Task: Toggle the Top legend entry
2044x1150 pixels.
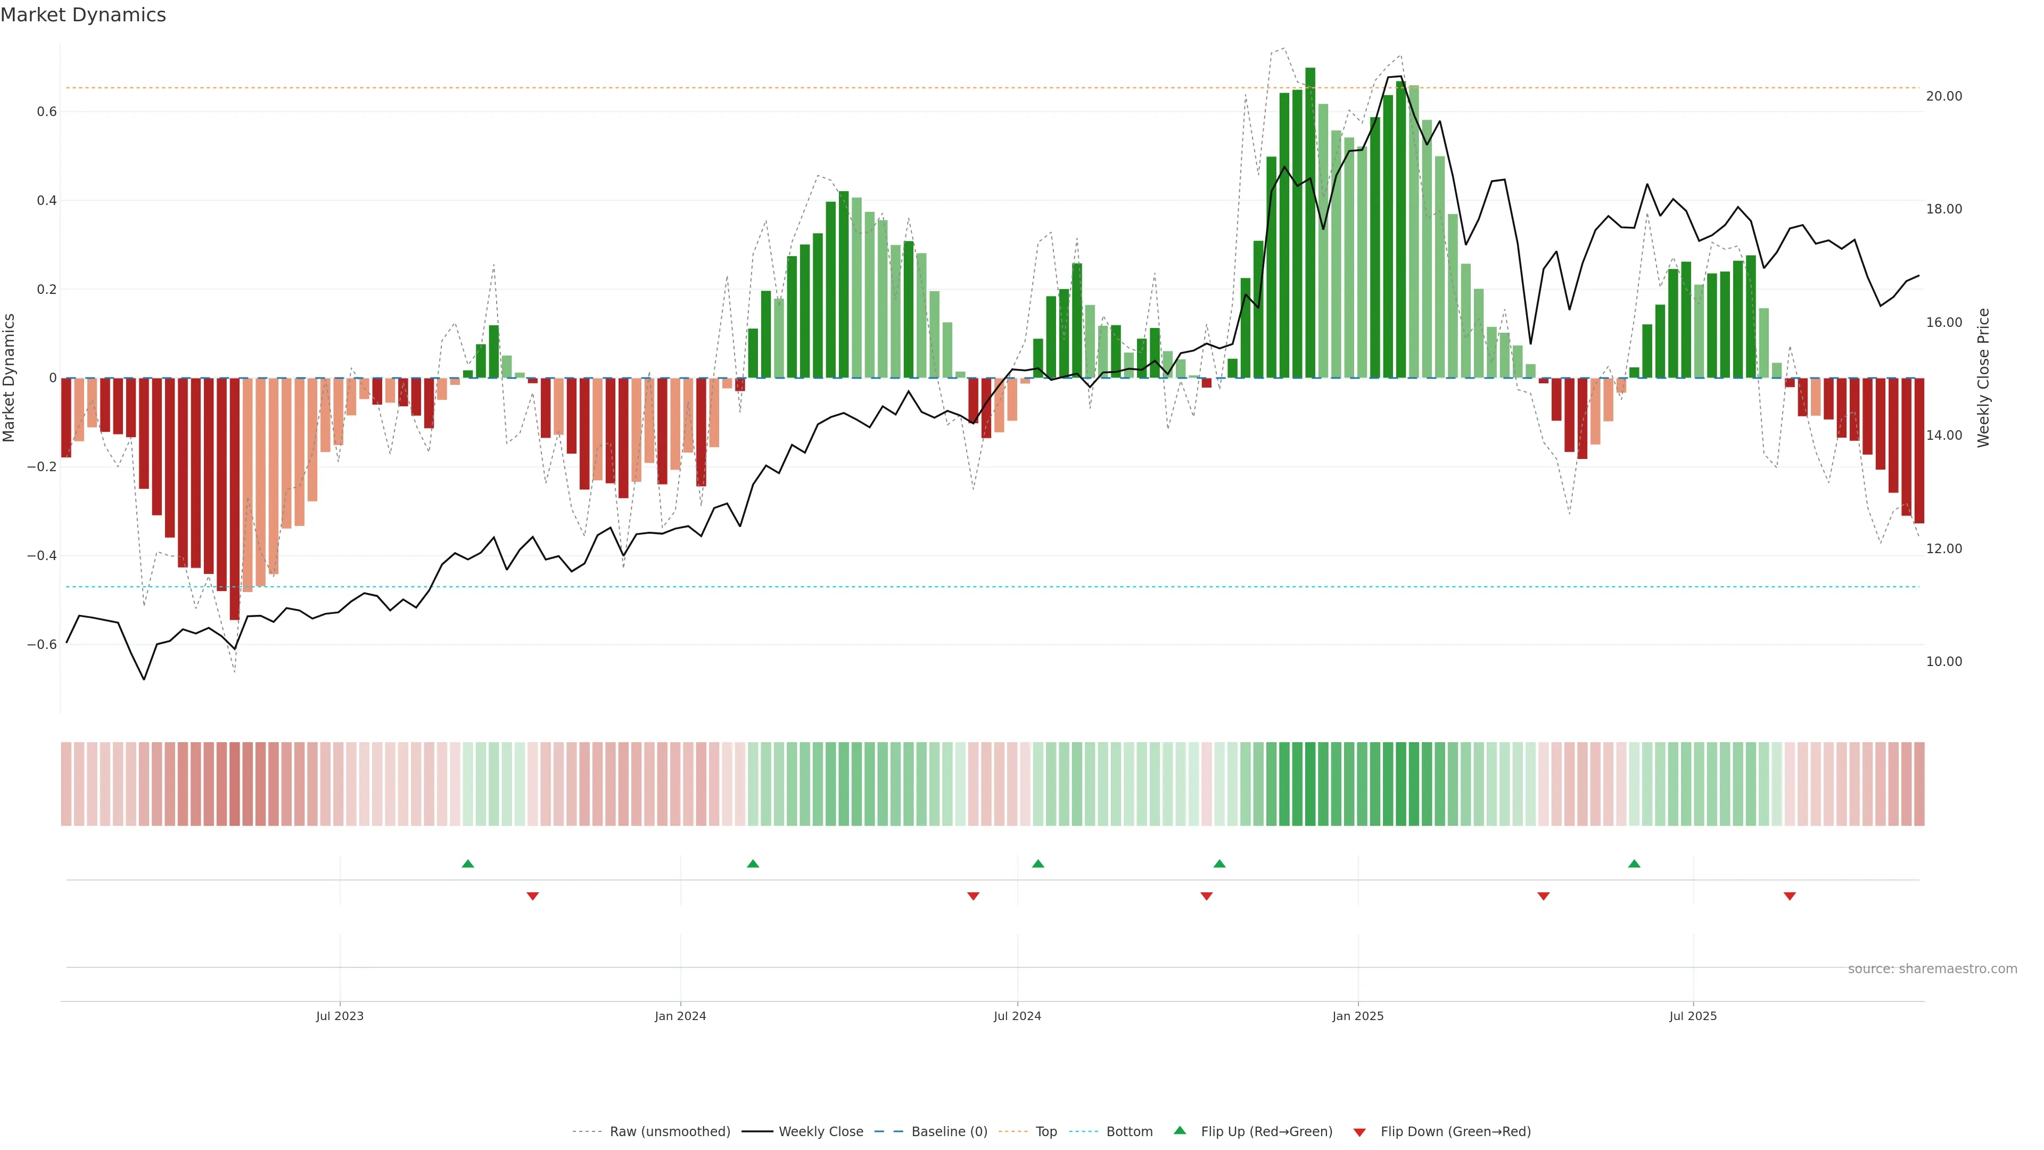Action: click(x=1046, y=1132)
